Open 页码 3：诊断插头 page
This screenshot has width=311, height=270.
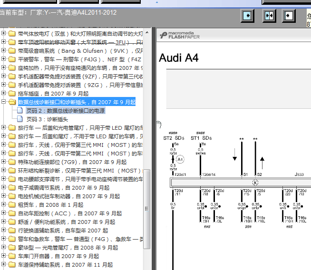(47, 119)
